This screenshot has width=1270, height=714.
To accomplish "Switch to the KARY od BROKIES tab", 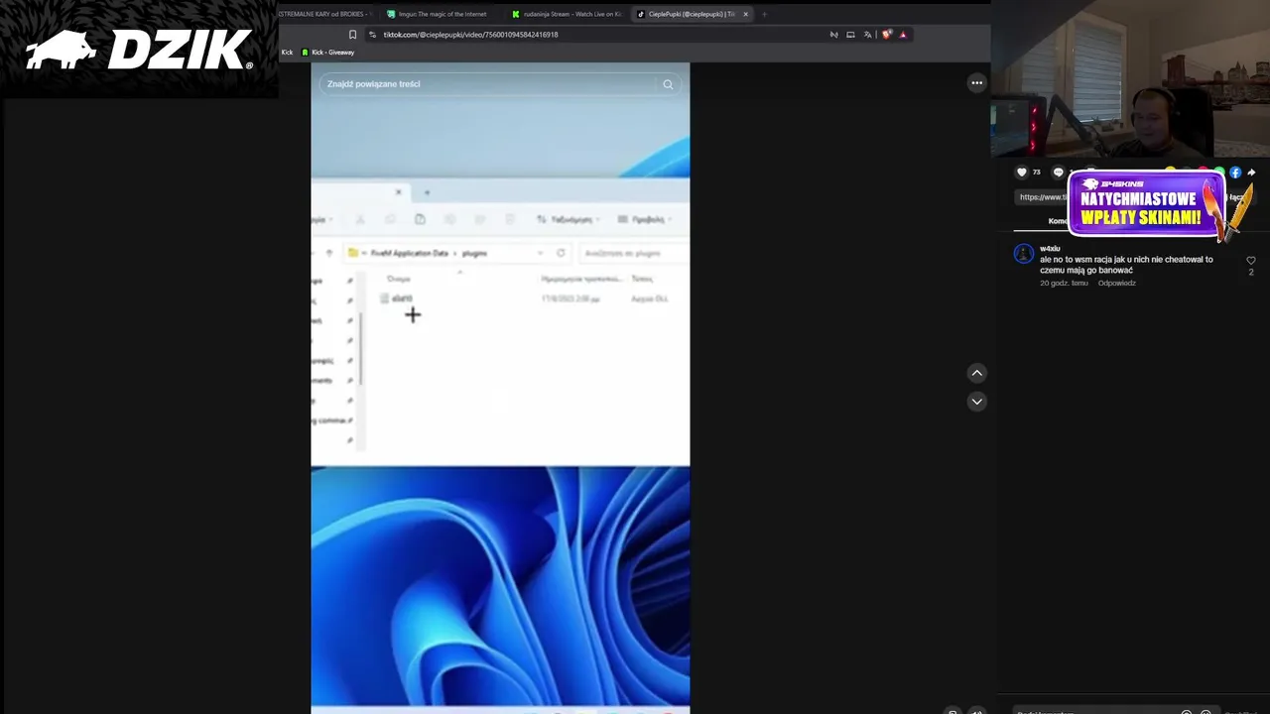I will coord(327,14).
